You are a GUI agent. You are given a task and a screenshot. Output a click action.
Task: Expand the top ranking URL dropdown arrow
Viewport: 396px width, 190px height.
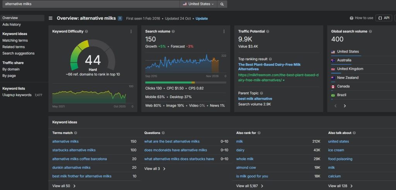coord(283,80)
